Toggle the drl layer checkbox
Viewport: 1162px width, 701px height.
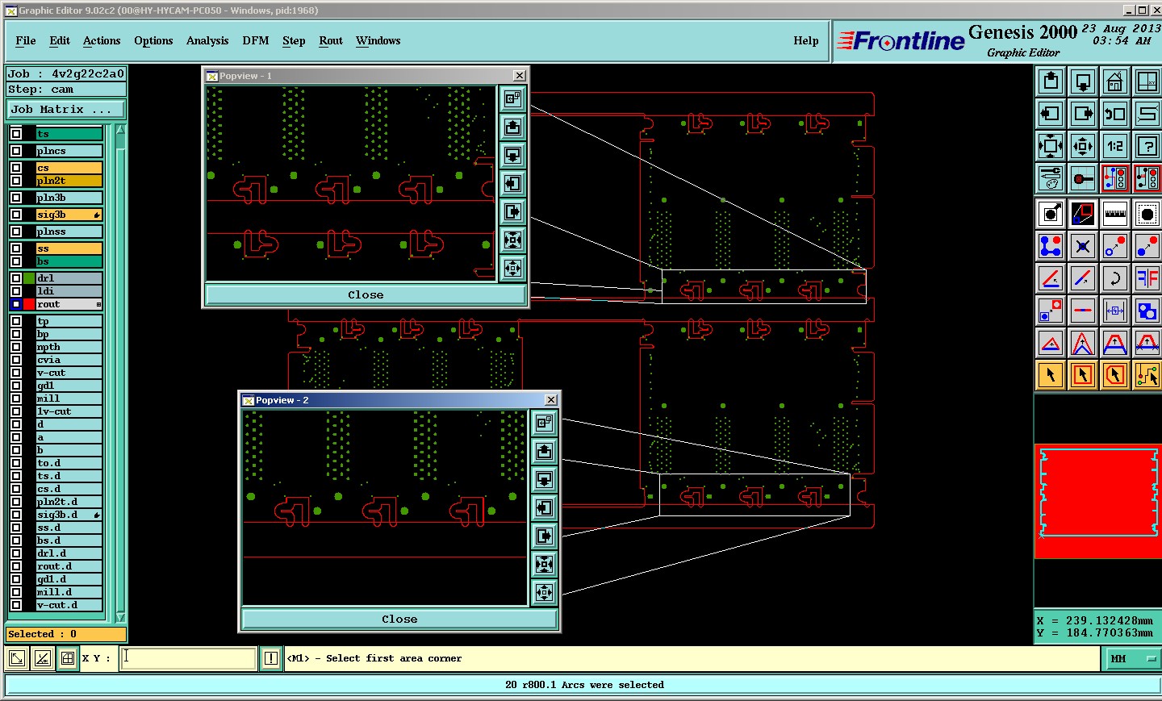coord(16,278)
